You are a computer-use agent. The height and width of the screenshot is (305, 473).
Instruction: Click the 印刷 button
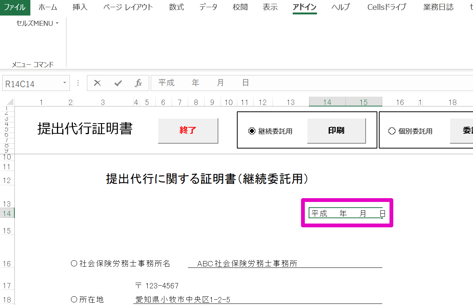pyautogui.click(x=336, y=131)
